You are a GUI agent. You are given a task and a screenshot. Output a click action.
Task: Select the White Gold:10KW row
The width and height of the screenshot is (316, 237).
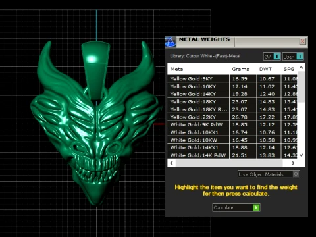click(232, 140)
